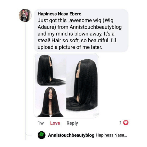Click the Annistouchbeautyblog green logo avatar
147x147 pixels.
click(x=41, y=135)
